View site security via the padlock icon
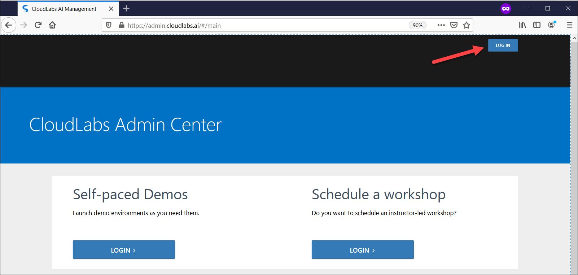This screenshot has height=275, width=578. (x=122, y=25)
